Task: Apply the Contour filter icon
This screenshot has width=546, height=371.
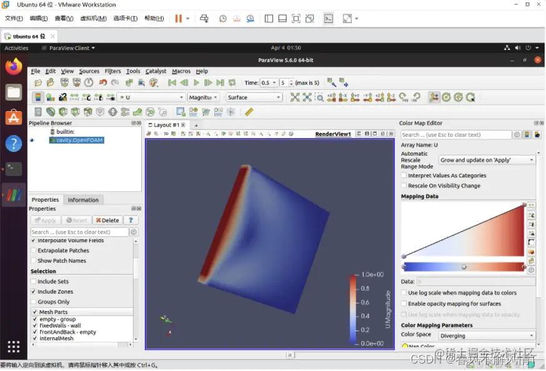Action: point(51,112)
